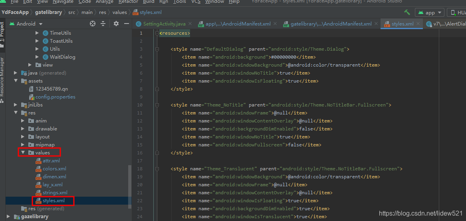The width and height of the screenshot is (466, 221).
Task: Expand the jniLibs folder
Action: (x=16, y=105)
